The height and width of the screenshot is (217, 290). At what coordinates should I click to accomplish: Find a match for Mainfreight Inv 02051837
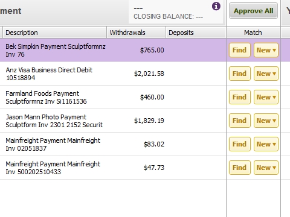240,144
